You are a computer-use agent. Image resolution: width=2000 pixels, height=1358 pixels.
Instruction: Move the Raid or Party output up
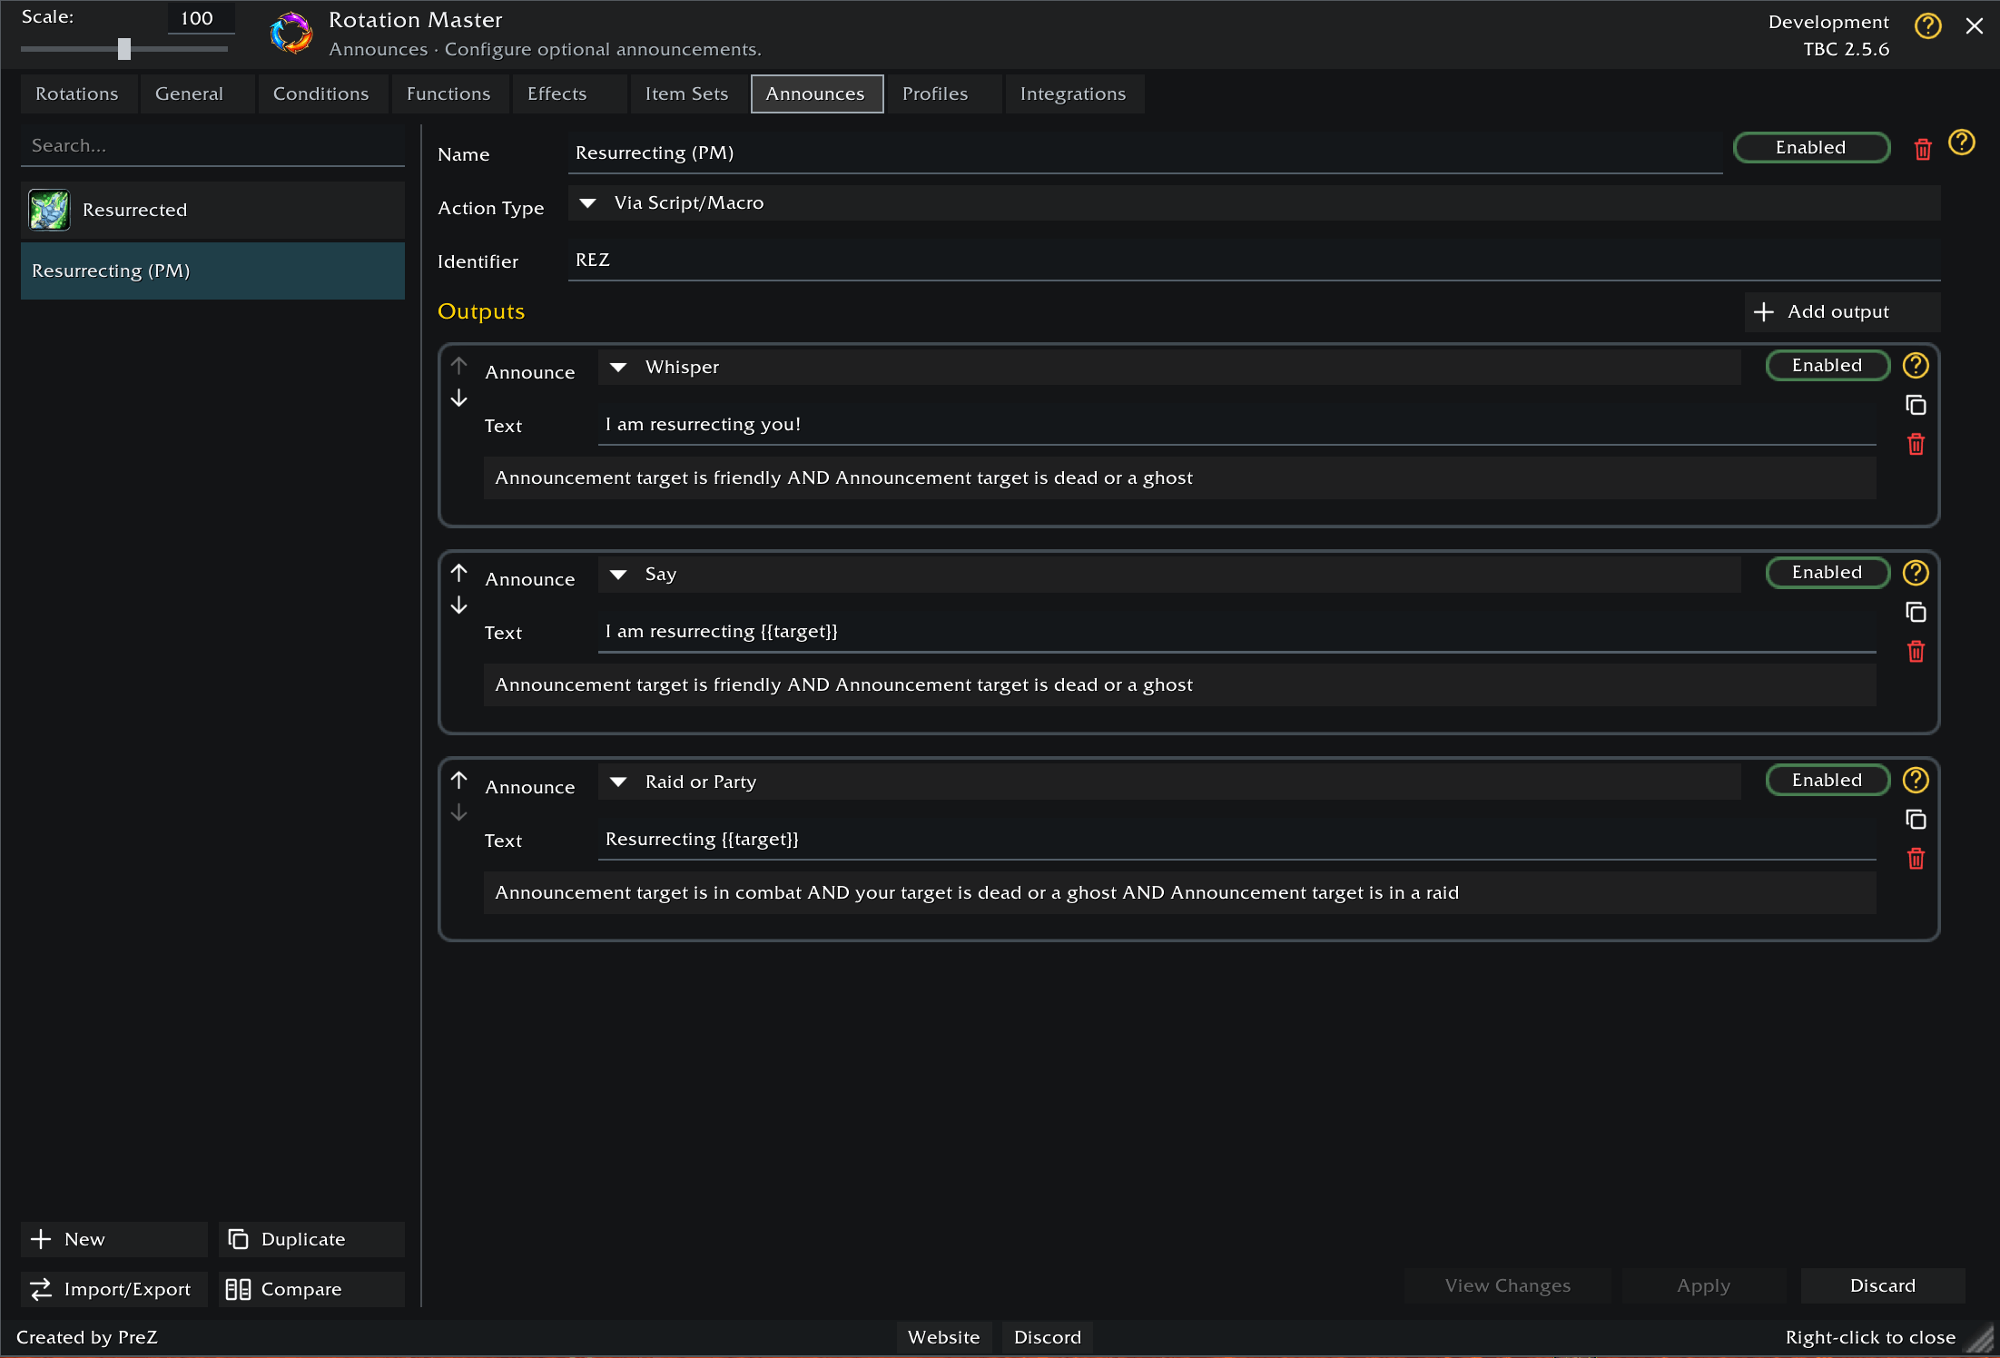coord(459,781)
